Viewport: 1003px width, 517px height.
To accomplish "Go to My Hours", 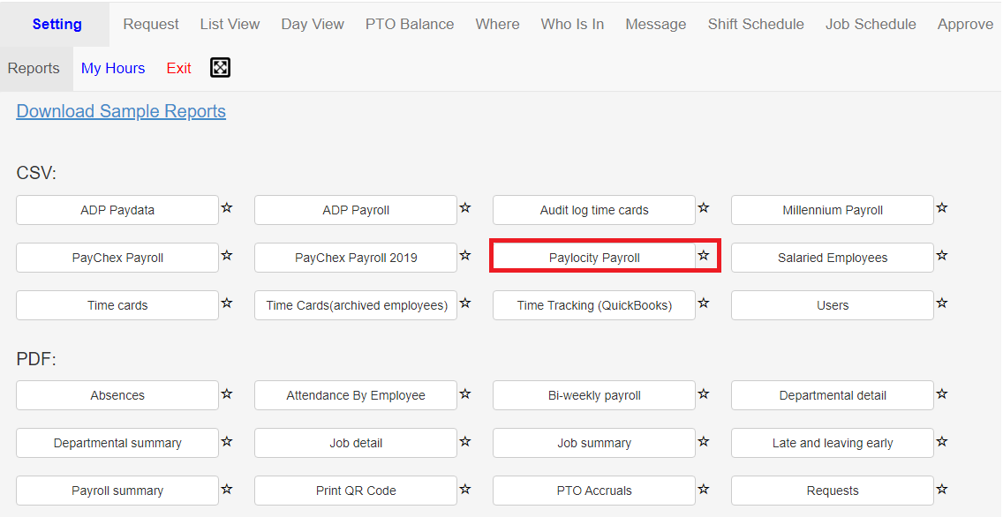I will pos(113,69).
